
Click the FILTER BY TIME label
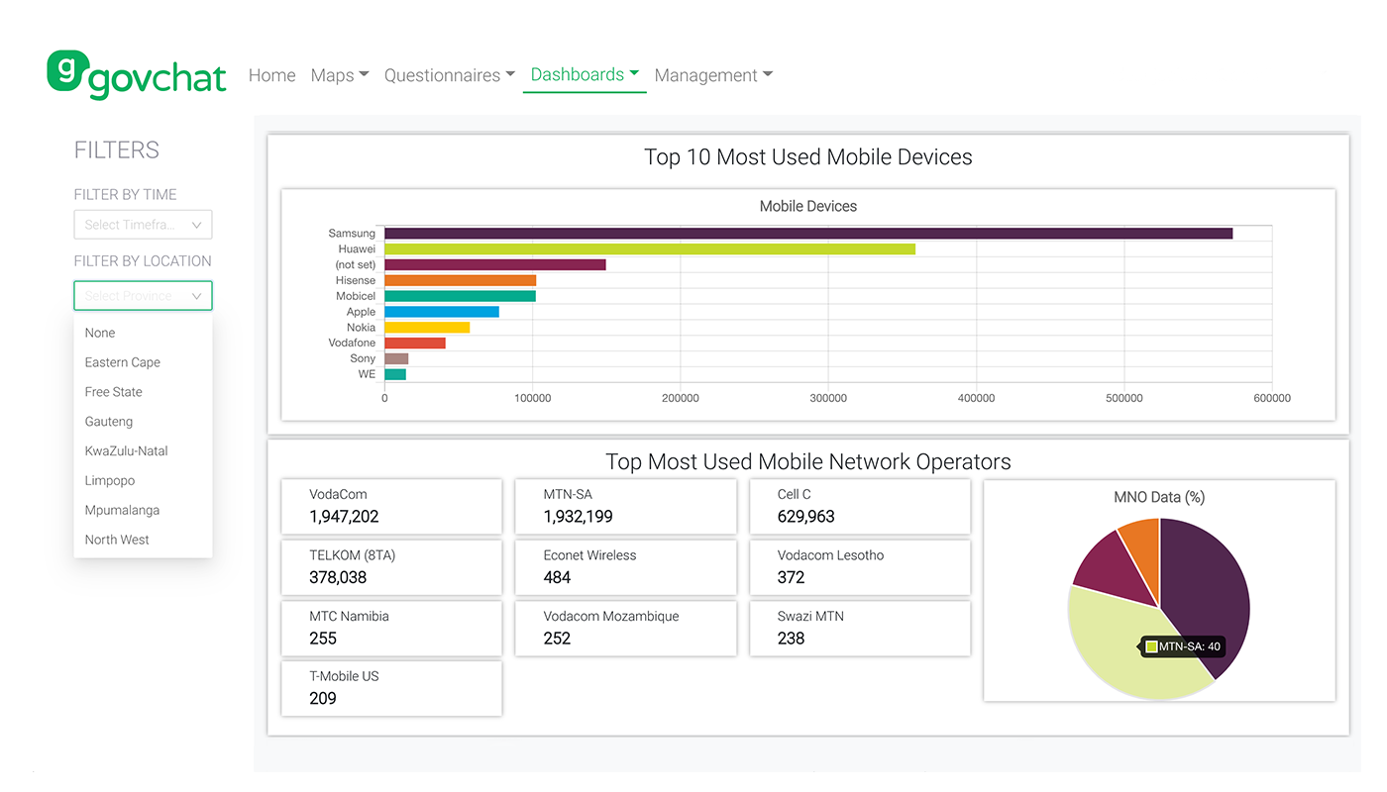pos(126,194)
